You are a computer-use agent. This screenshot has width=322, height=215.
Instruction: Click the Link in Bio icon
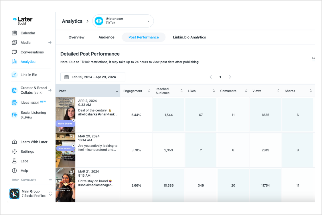point(14,75)
